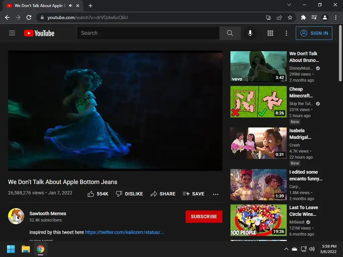Screen dimensions: 343x257
Task: Open Last To Leave Circle Wins thumbnail
Action: tap(258, 220)
